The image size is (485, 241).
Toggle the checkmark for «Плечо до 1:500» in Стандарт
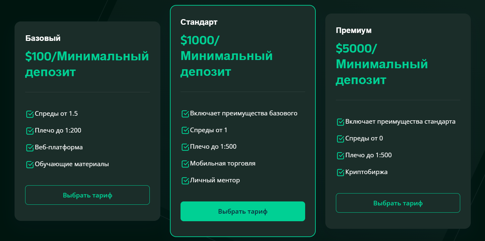185,147
